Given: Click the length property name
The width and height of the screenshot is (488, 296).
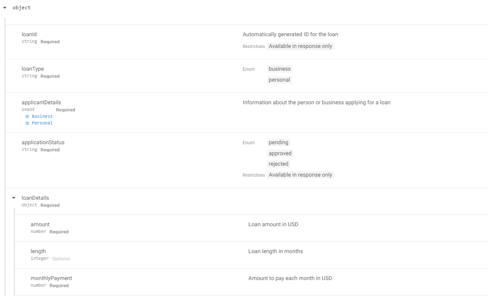Looking at the screenshot, I should point(38,251).
